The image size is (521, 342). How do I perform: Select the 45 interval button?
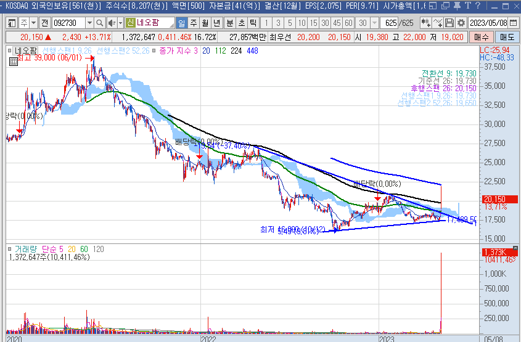coord(337,23)
